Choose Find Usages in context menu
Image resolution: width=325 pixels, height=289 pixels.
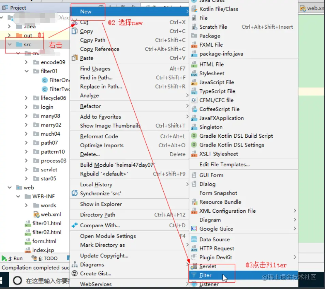[130, 69]
